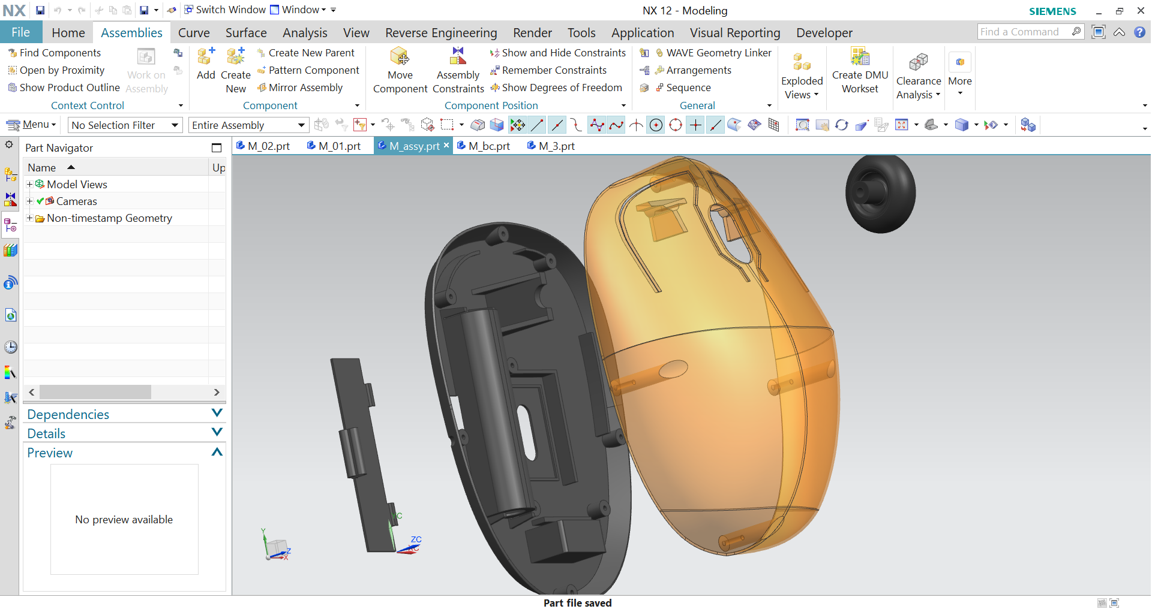
Task: Expand the Details panel
Action: [217, 432]
